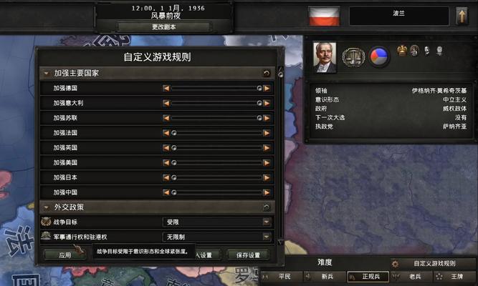
Task: Open the party popularity pie chart
Action: point(379,56)
